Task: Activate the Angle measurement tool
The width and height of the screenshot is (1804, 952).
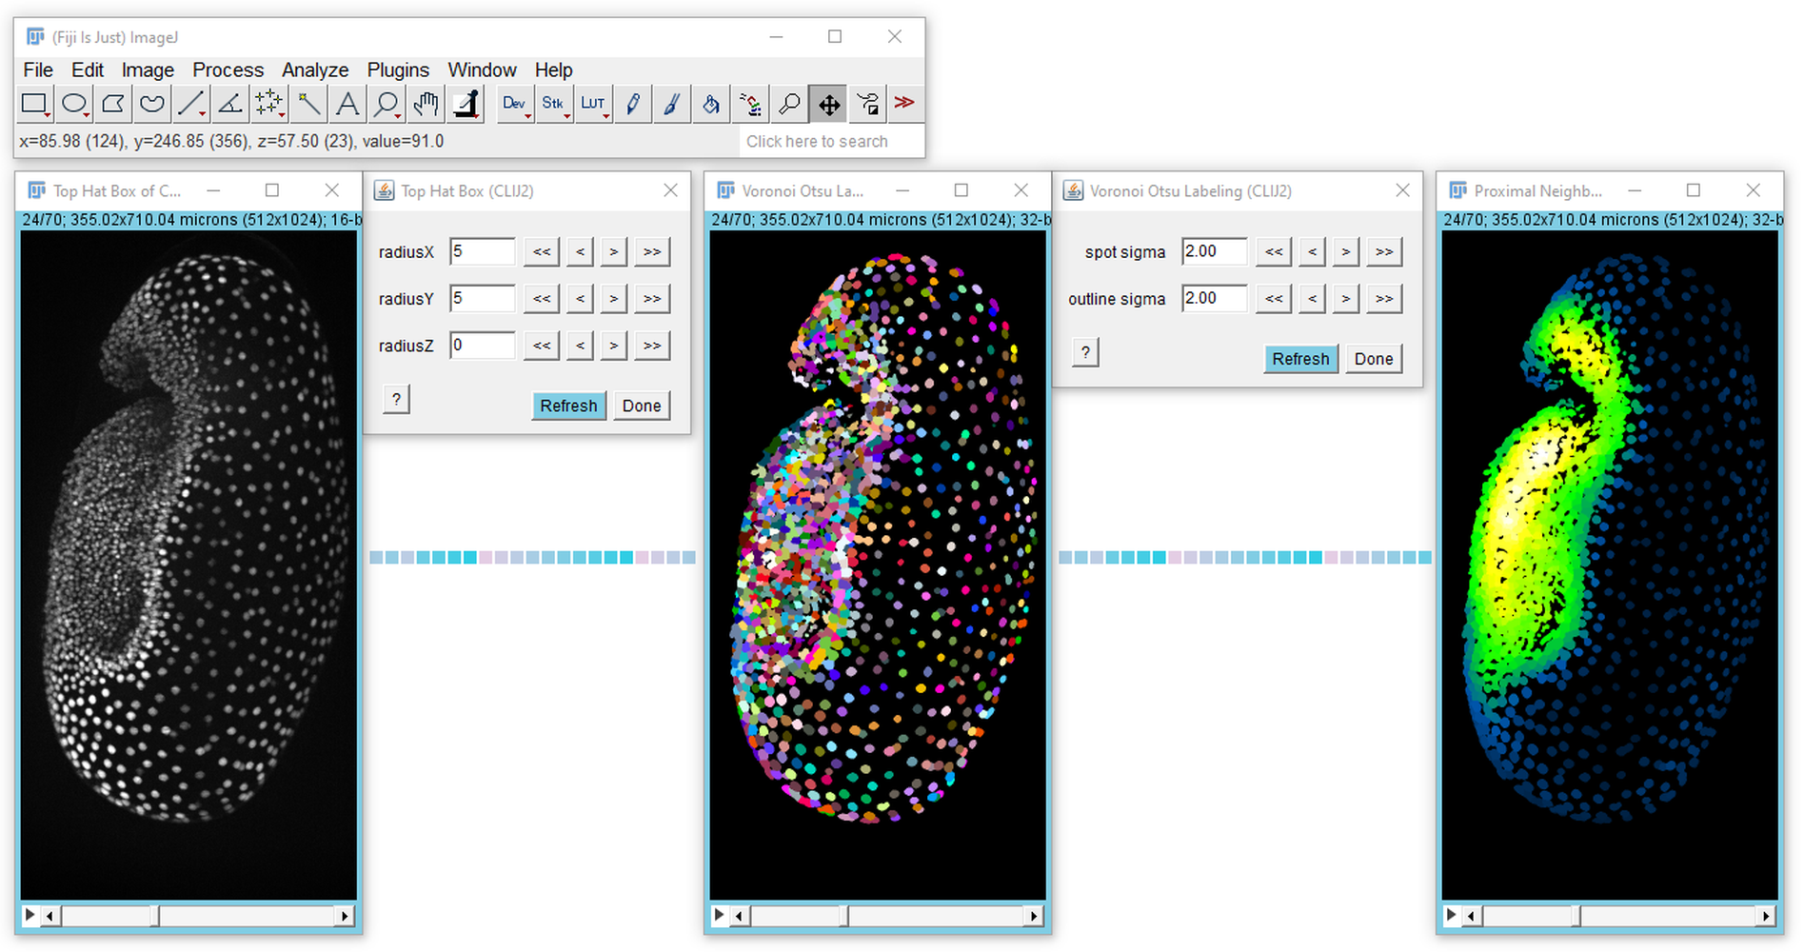Action: [230, 104]
